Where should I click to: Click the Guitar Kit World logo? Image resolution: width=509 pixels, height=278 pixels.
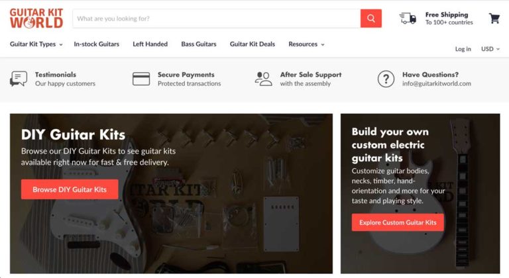point(36,19)
